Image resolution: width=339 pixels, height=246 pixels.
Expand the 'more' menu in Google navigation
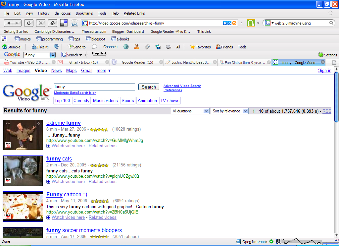point(104,71)
